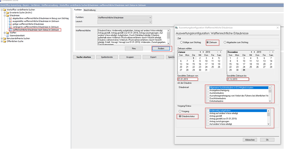Switch to the Beschreibung tab
The image size is (284, 149).
(x=89, y=10)
